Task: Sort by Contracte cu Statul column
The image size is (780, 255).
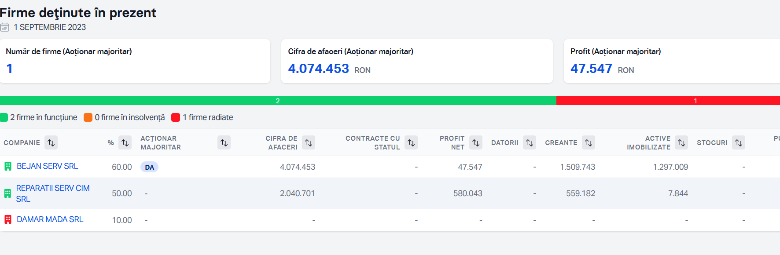Action: click(411, 143)
